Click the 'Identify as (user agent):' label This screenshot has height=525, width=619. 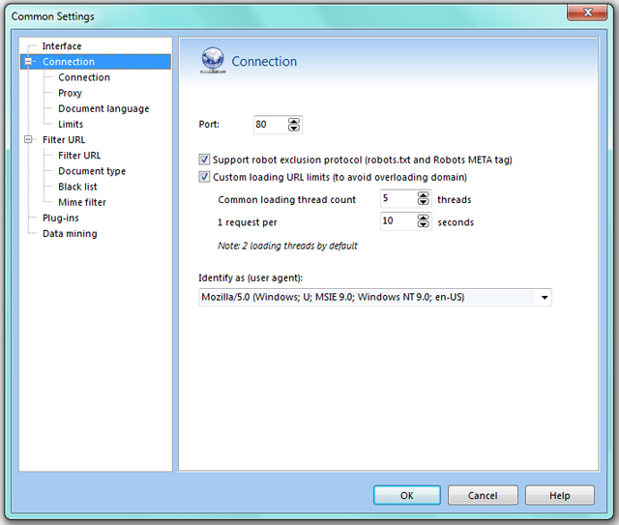251,277
